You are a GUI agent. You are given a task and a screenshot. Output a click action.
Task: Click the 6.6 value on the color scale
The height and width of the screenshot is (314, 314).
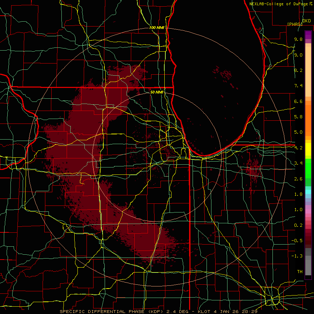point(298,101)
